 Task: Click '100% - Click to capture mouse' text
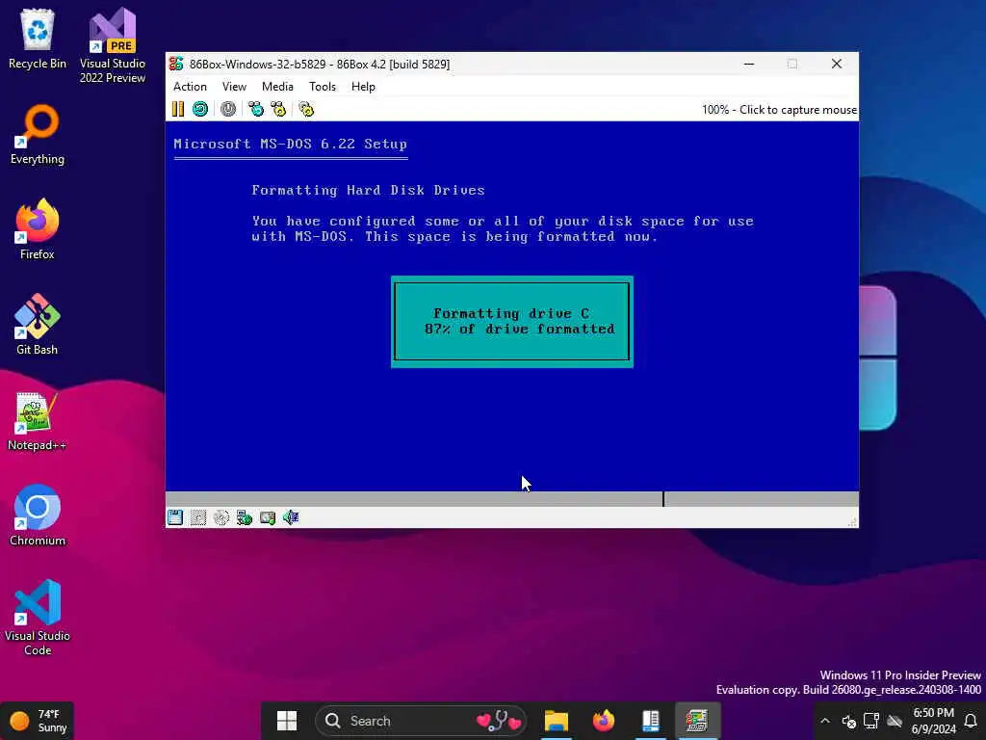[779, 110]
